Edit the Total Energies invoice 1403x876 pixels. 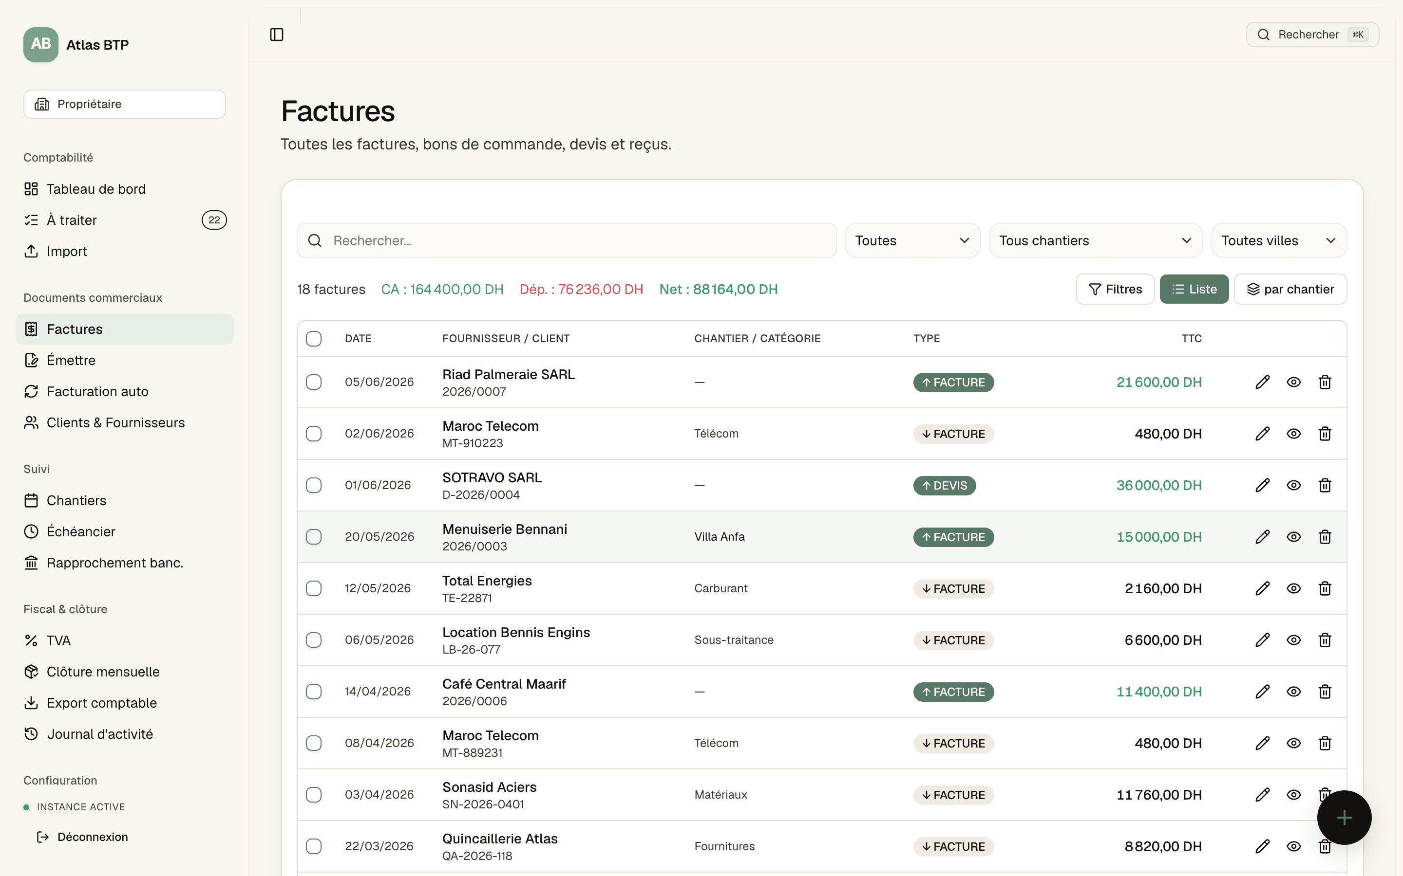[1262, 588]
